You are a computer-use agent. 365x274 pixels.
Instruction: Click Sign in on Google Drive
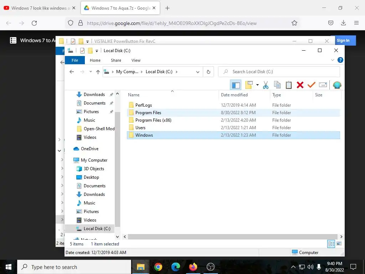pyautogui.click(x=343, y=40)
